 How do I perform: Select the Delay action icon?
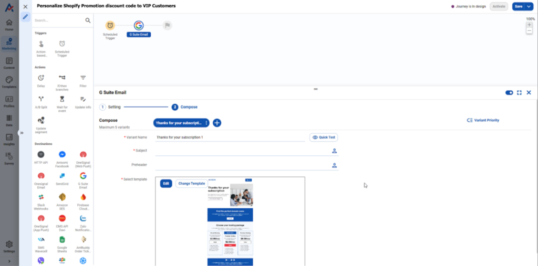coord(41,78)
